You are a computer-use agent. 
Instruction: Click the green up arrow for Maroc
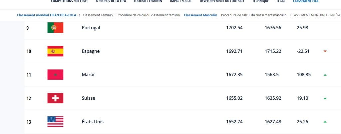coord(325,75)
